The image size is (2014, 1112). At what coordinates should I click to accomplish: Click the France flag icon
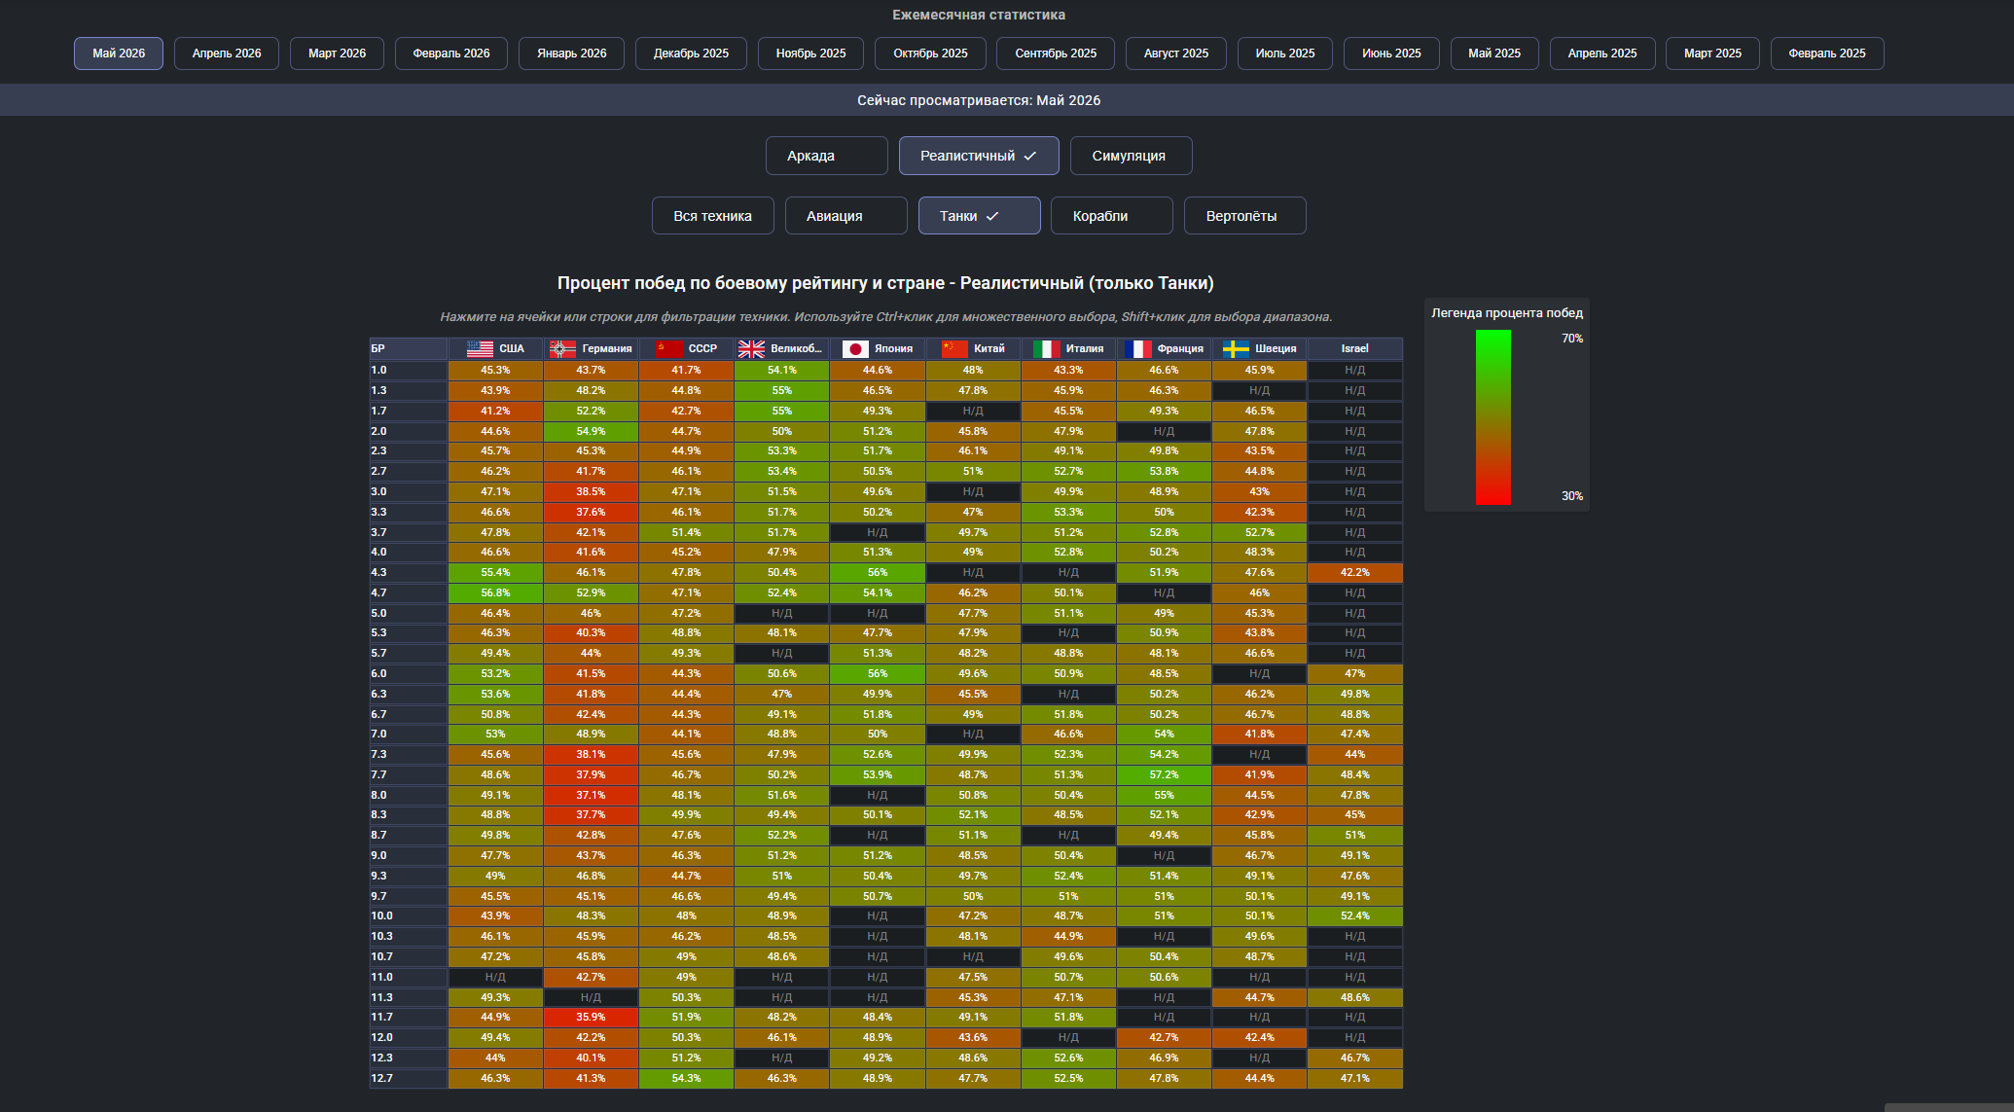point(1137,348)
